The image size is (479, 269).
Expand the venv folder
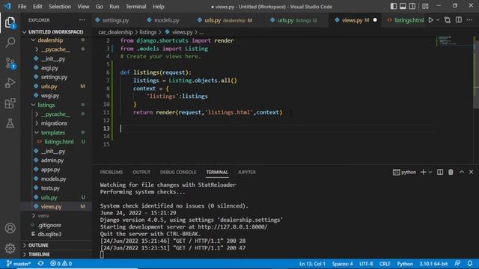[x=43, y=216]
